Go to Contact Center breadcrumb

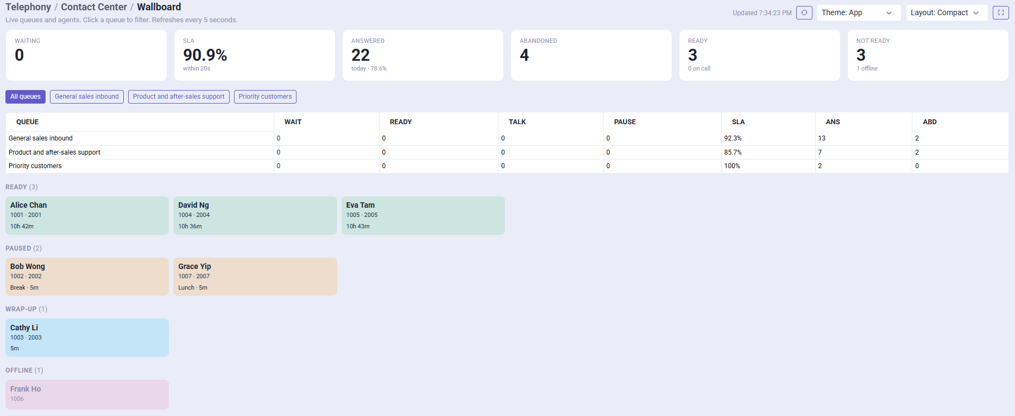coord(94,7)
